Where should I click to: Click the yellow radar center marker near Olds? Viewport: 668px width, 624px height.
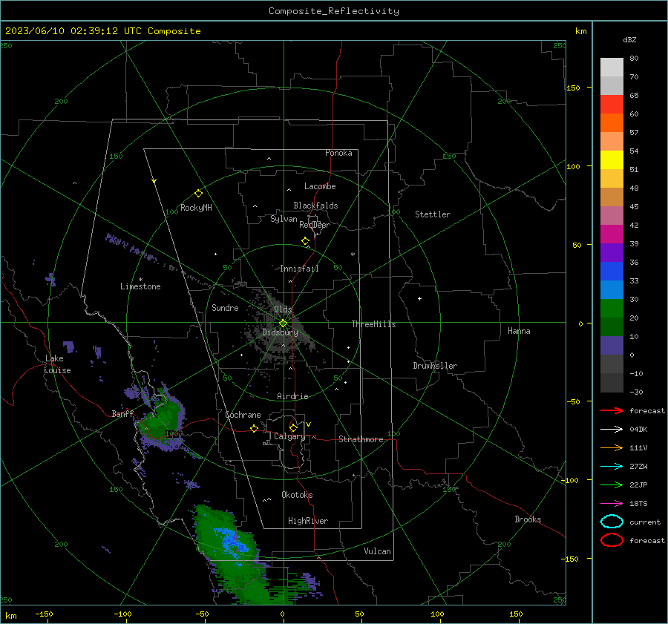(283, 324)
